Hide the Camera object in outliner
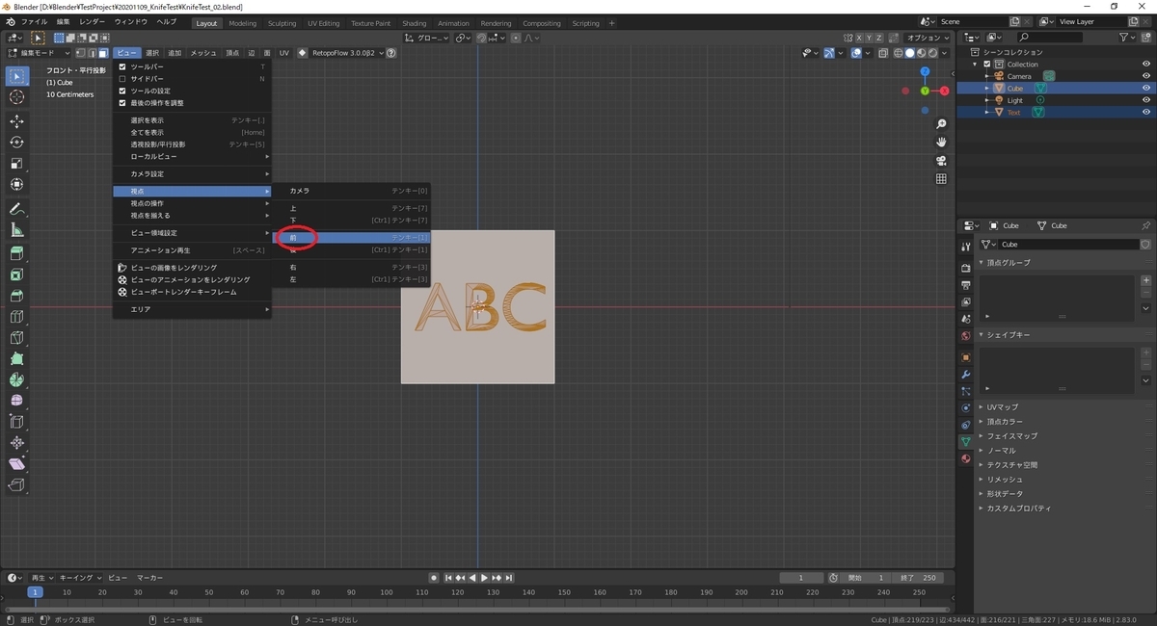The width and height of the screenshot is (1157, 626). coord(1146,76)
